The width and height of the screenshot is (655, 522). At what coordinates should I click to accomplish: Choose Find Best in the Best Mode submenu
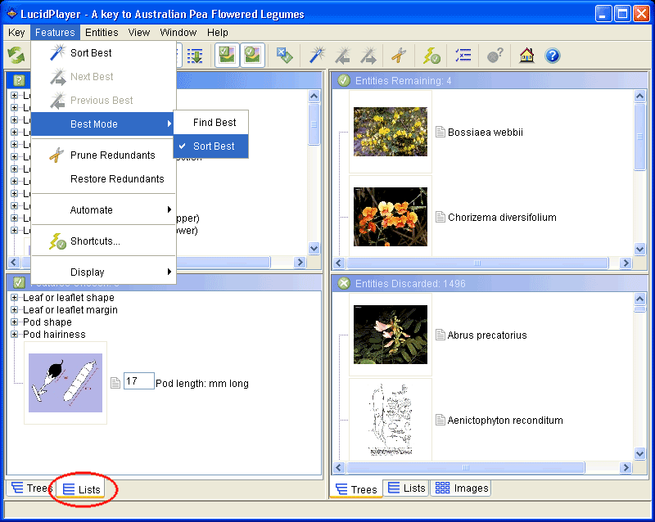tap(215, 123)
